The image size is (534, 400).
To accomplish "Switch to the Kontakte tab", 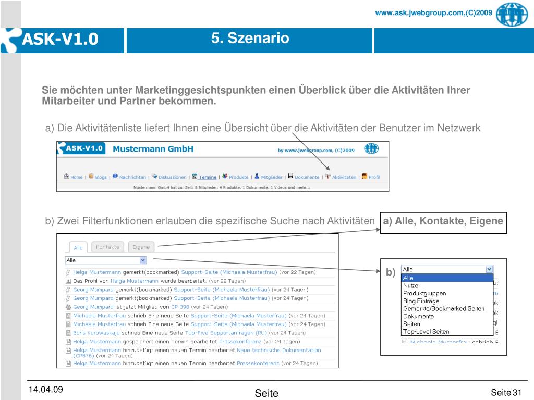I will point(107,247).
